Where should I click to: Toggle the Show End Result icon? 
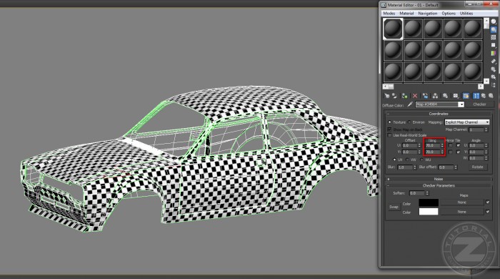(x=476, y=96)
